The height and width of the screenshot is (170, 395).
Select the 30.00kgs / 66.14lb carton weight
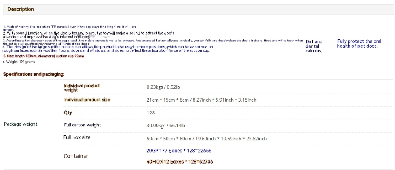pos(165,126)
